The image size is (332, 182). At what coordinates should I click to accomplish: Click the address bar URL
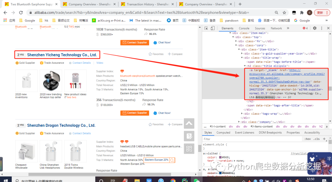tap(142, 13)
